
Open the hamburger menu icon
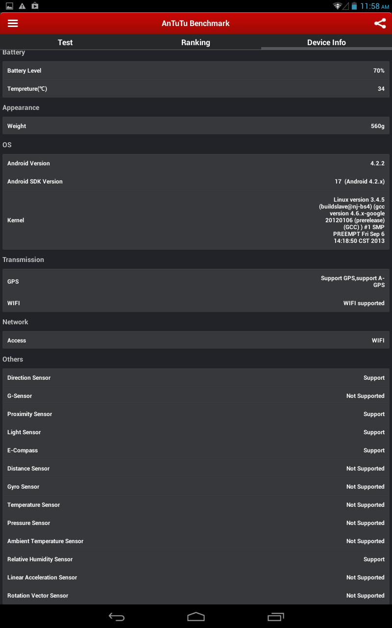pos(13,24)
